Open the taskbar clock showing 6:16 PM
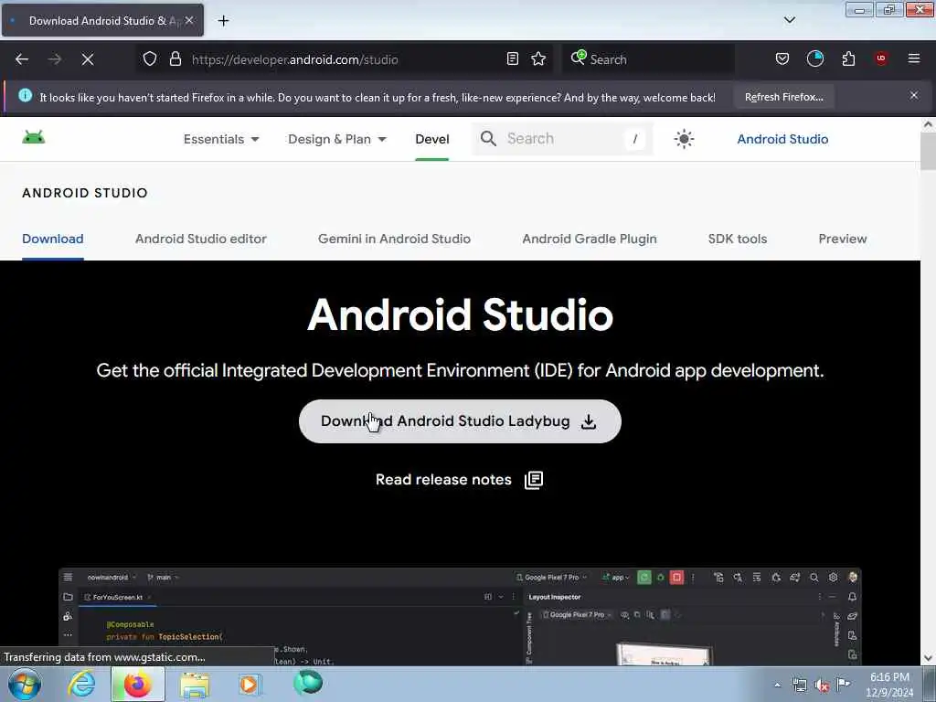Image resolution: width=936 pixels, height=702 pixels. point(888,685)
